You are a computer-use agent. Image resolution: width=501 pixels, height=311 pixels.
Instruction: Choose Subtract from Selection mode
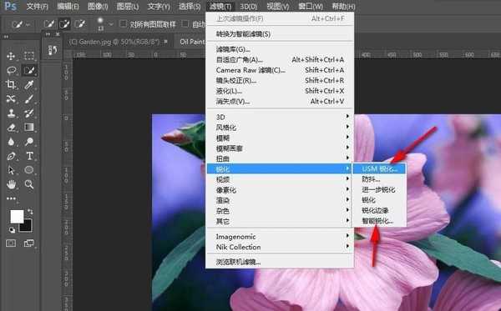click(80, 24)
